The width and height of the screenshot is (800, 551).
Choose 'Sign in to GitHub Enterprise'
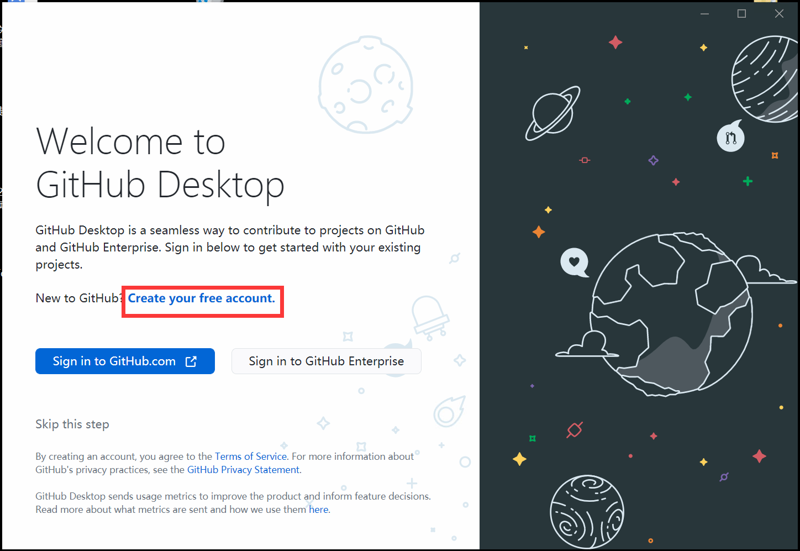click(x=327, y=361)
